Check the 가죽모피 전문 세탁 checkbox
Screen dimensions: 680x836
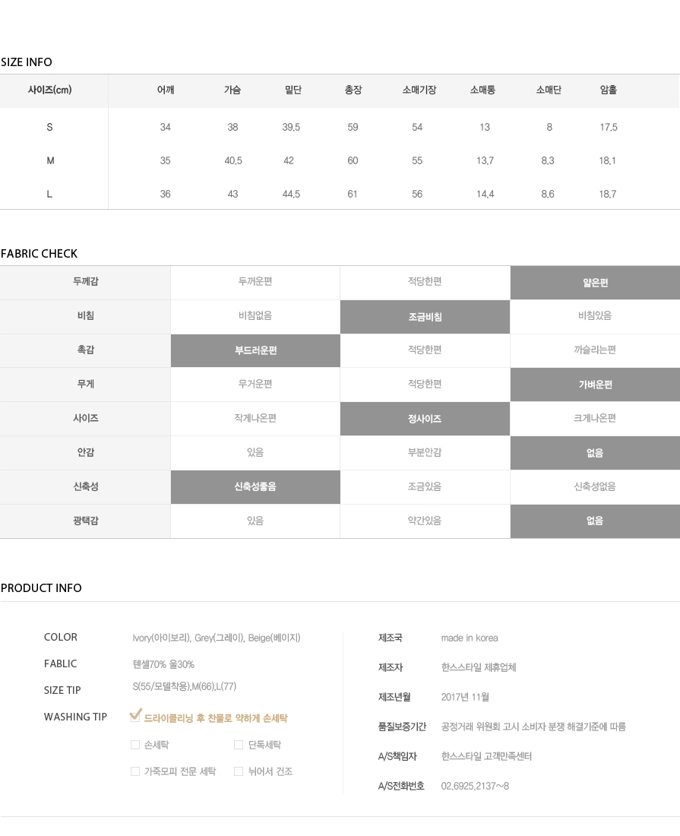point(135,771)
